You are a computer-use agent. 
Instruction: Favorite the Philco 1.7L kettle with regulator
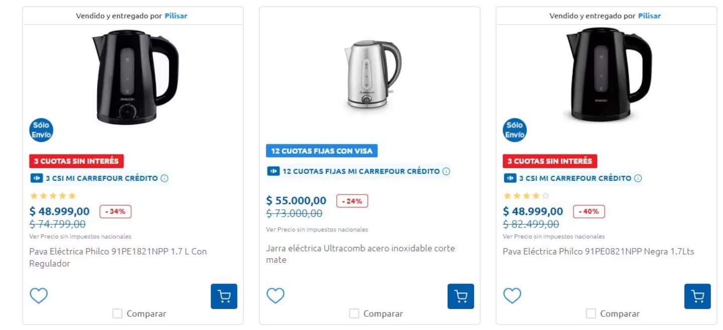tap(39, 296)
